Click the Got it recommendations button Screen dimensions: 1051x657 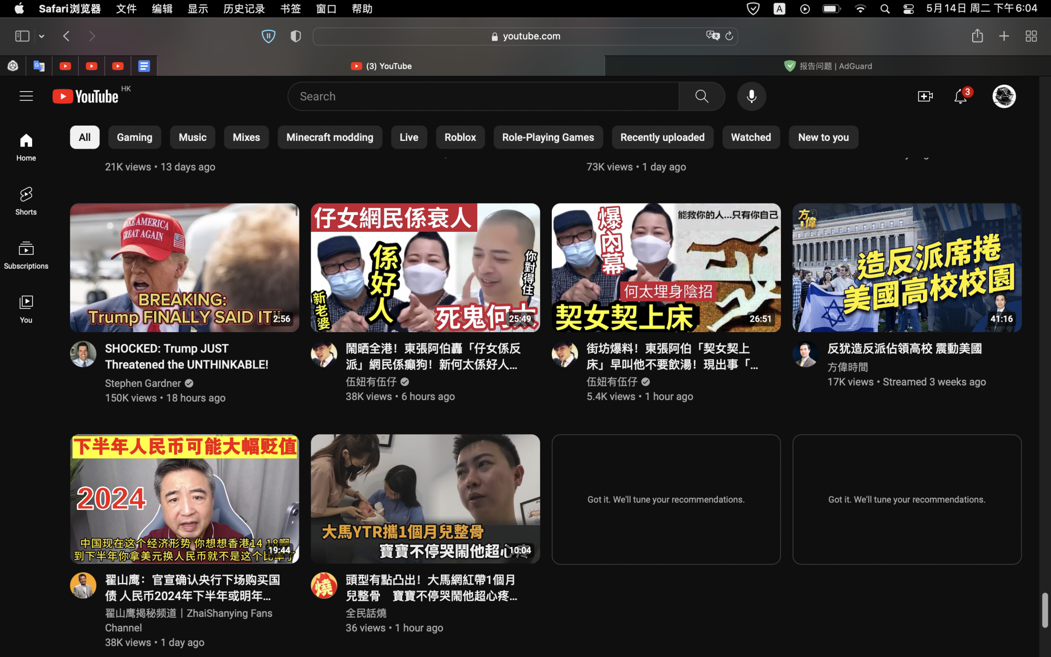[666, 499]
